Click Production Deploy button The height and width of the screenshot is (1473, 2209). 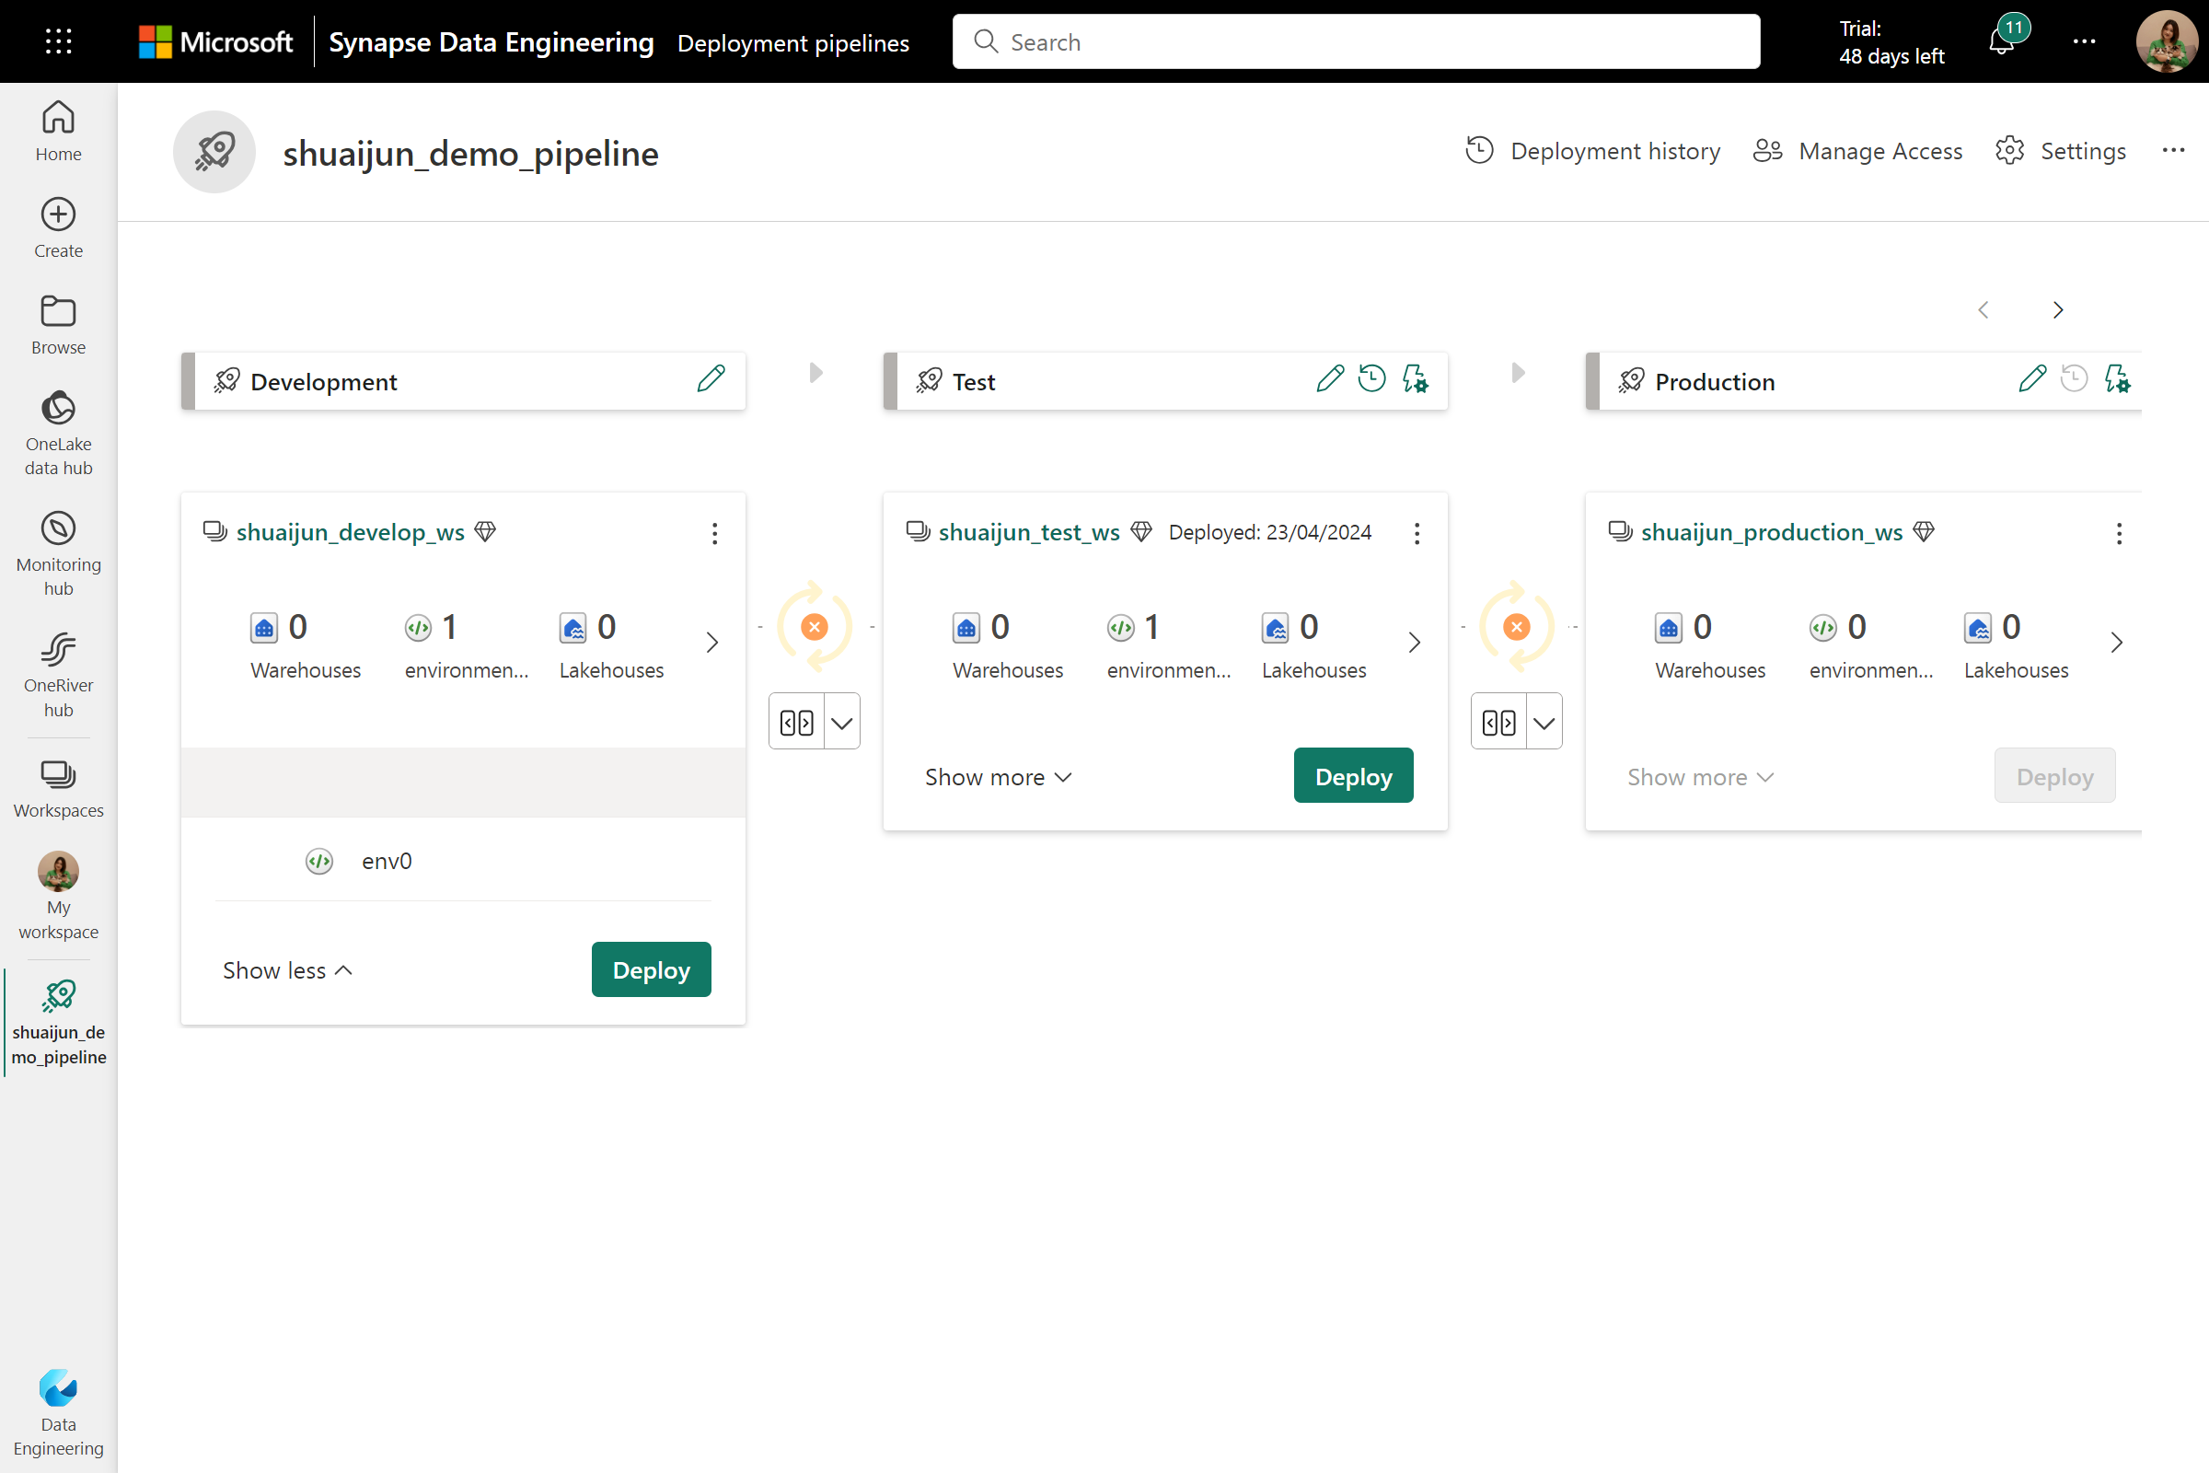(2055, 776)
